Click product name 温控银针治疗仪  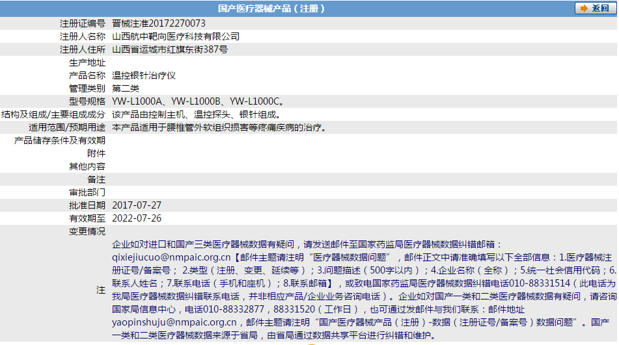[144, 75]
